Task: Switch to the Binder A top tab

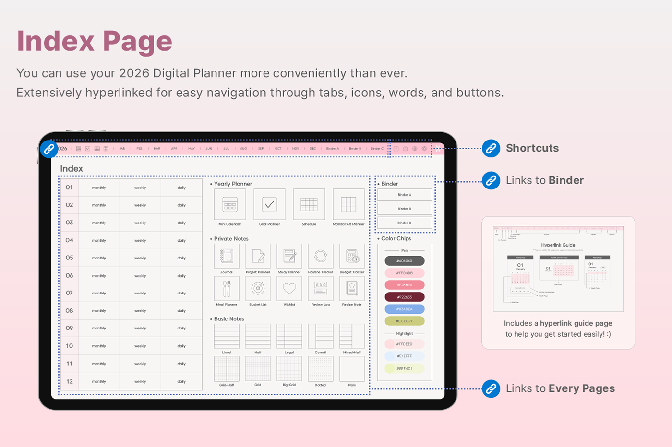Action: click(x=332, y=149)
